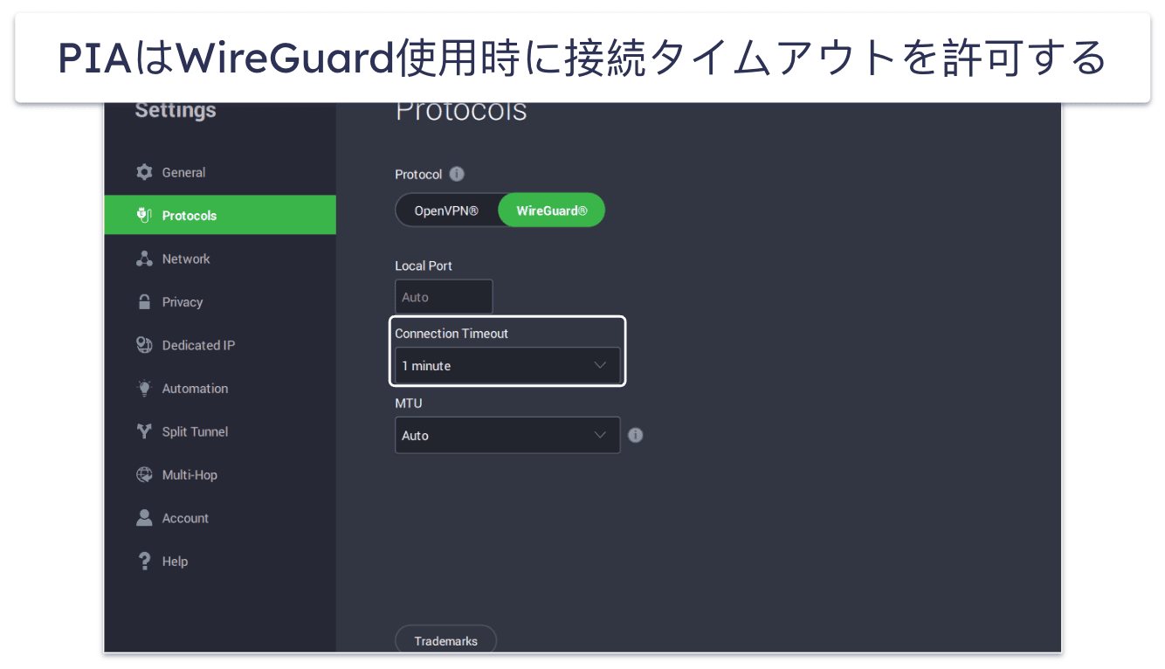The image size is (1165, 669).
Task: Click the Connection Timeout label text
Action: point(452,334)
